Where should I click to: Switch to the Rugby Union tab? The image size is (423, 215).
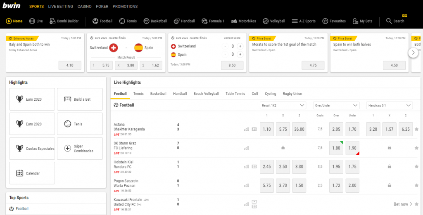(292, 94)
